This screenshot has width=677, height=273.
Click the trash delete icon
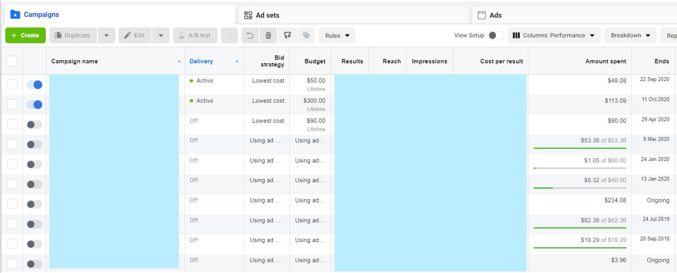(268, 35)
